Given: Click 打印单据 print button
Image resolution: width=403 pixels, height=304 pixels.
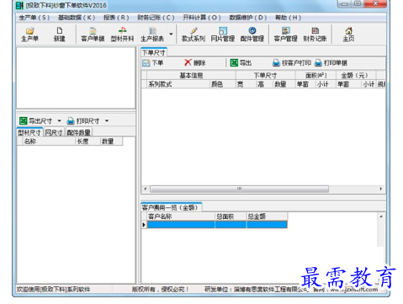Looking at the screenshot, I should [x=331, y=63].
